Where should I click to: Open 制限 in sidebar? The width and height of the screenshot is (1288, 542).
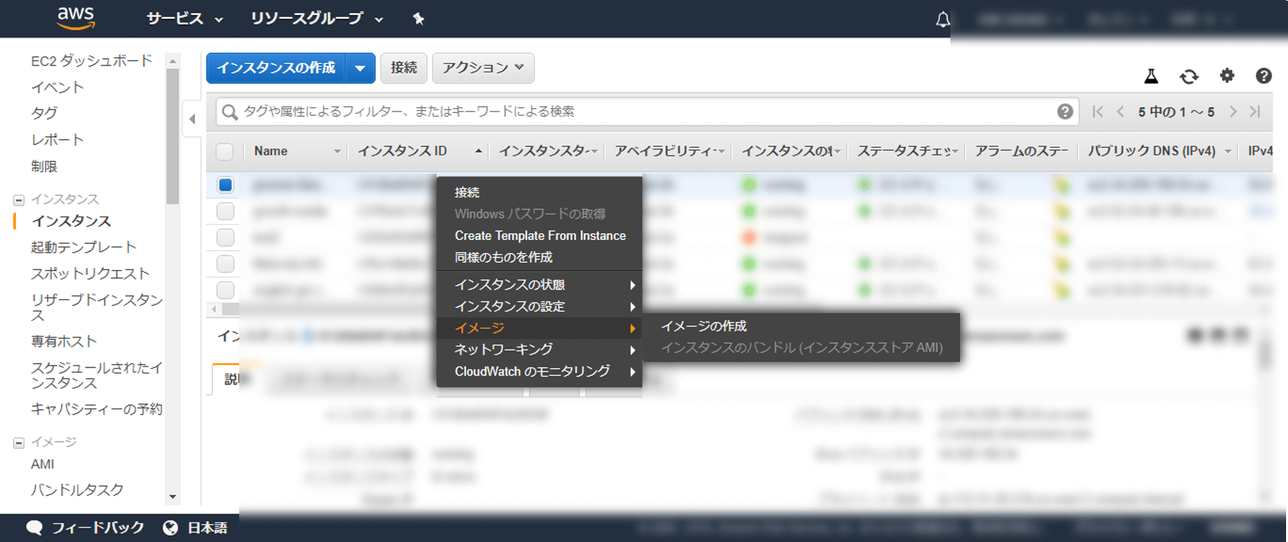[44, 167]
